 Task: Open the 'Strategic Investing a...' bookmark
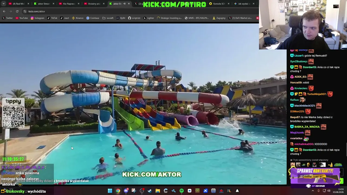pos(169,18)
